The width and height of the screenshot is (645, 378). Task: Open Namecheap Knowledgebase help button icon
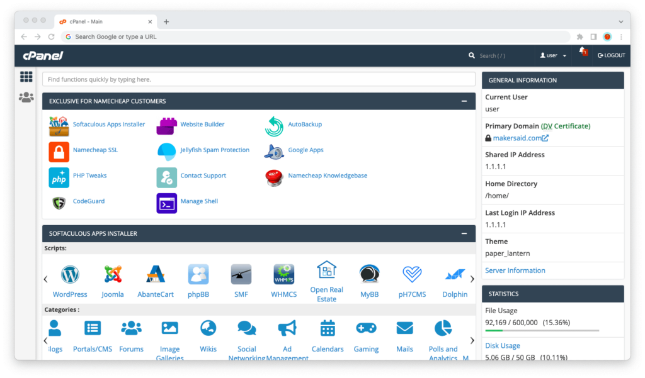pos(274,177)
